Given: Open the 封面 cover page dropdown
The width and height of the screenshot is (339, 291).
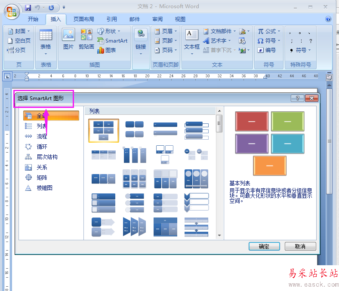Looking at the screenshot, I should pyautogui.click(x=19, y=31).
